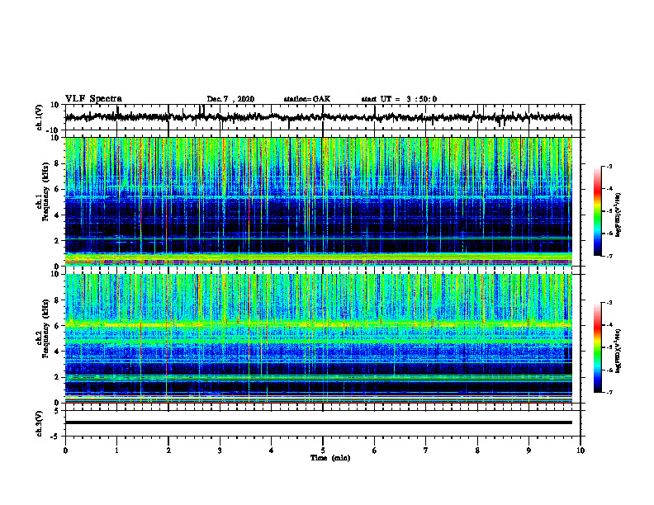Image resolution: width=654 pixels, height=505 pixels.
Task: Click the "-7" value below ch.2 colorbar
Action: pos(609,392)
